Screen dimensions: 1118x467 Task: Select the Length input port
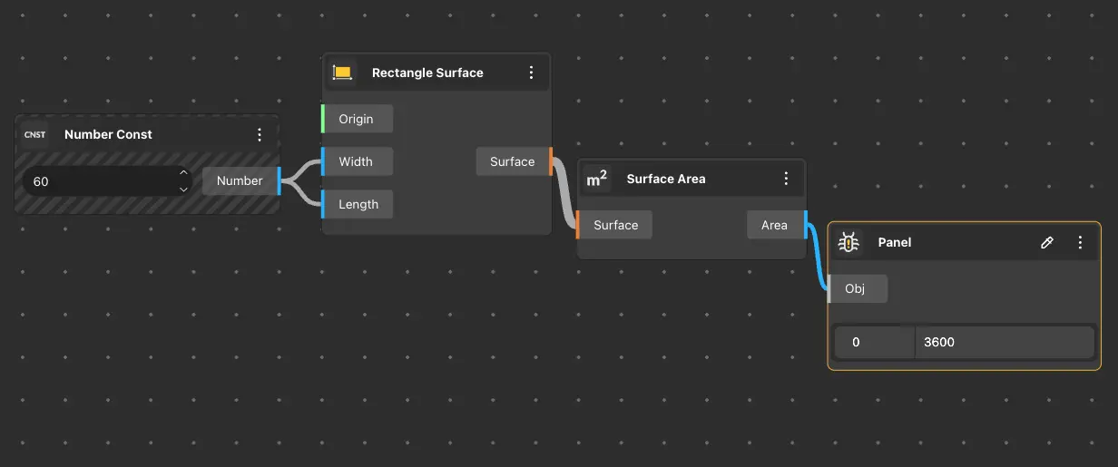[358, 204]
